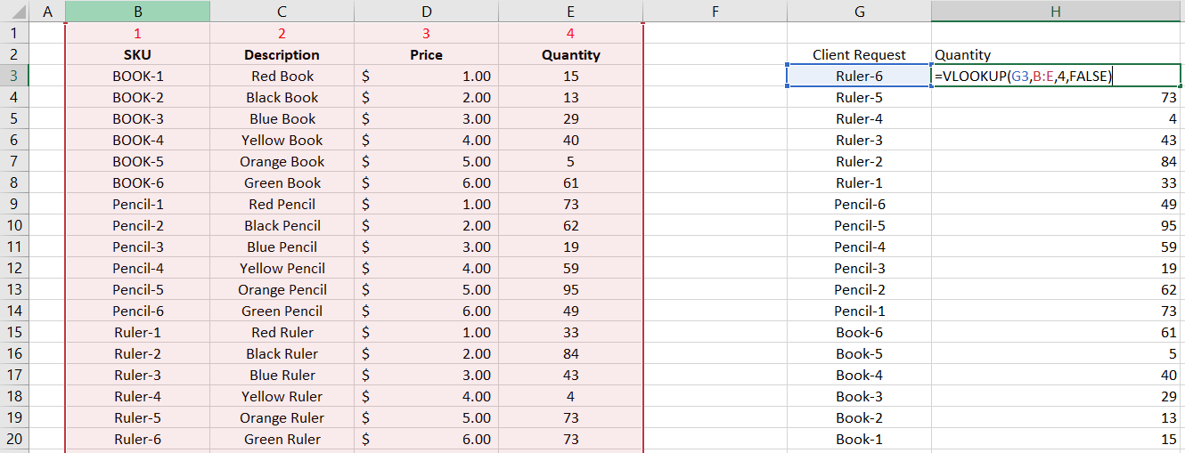Select the Green Pencil description cell

(x=282, y=311)
